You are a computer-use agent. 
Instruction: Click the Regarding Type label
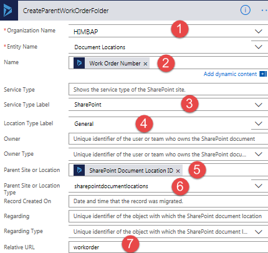point(23,231)
